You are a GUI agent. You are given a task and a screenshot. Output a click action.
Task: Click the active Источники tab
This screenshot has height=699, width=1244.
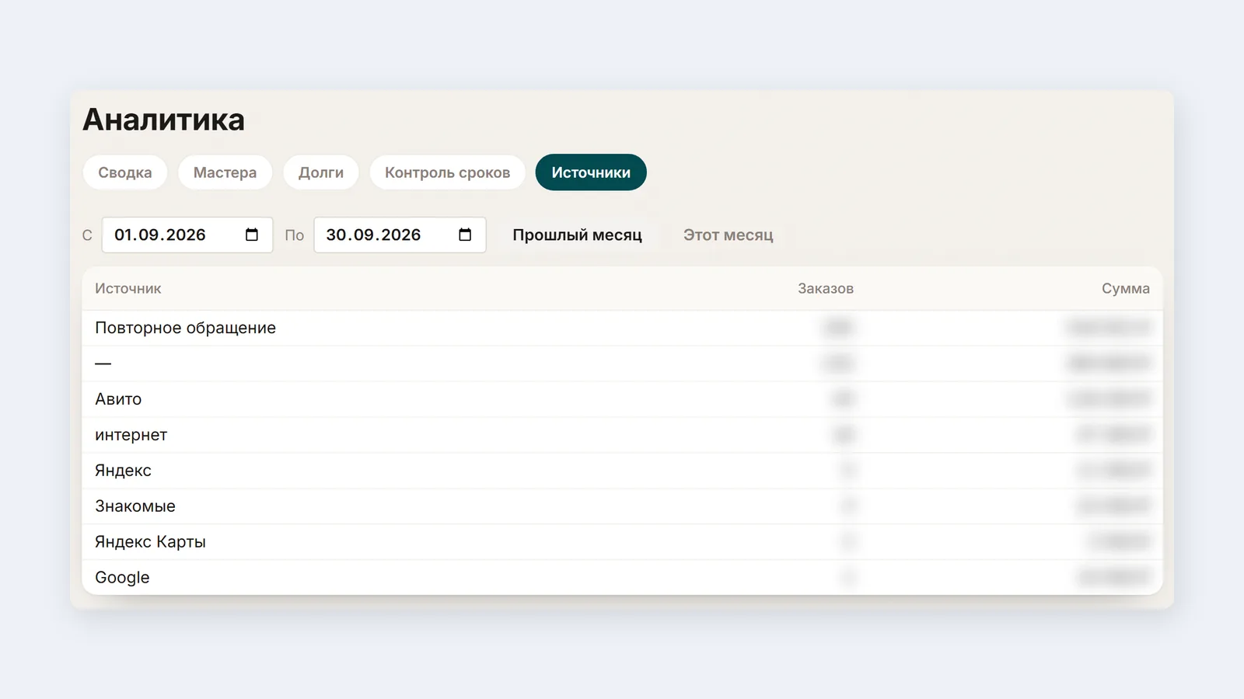(x=591, y=172)
